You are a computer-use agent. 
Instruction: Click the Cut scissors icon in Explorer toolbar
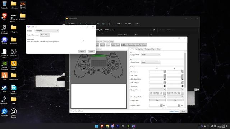coord(80,24)
